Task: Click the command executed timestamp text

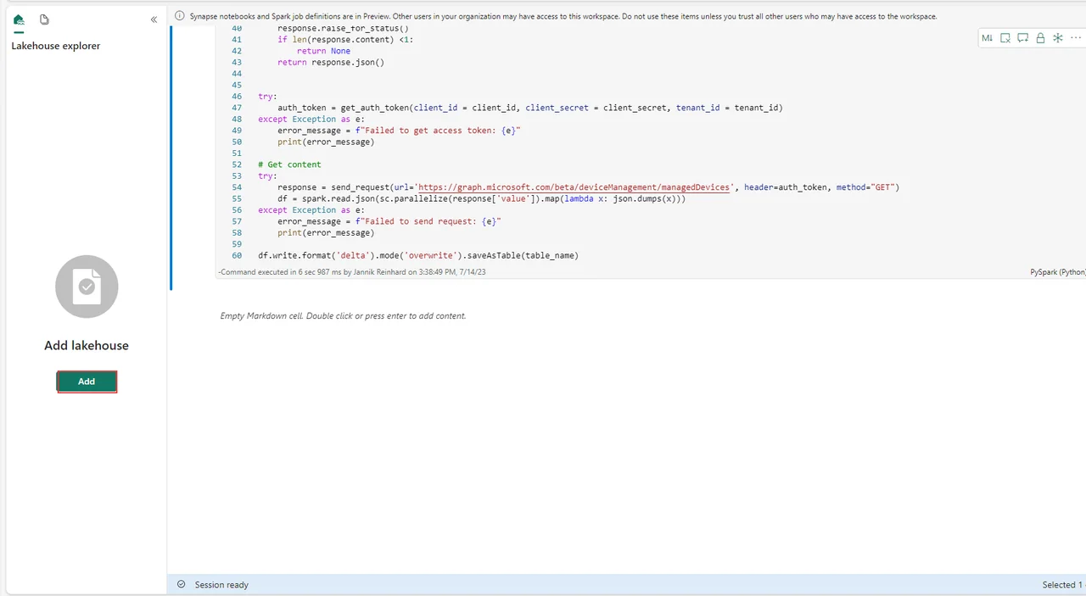Action: pos(352,272)
